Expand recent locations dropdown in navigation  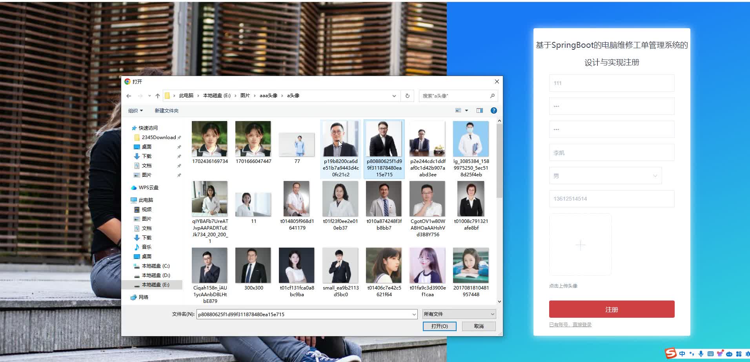pos(149,96)
